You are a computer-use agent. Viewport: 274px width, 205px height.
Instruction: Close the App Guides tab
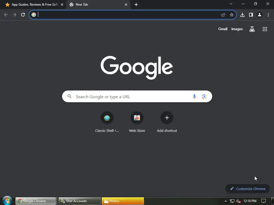(62, 5)
